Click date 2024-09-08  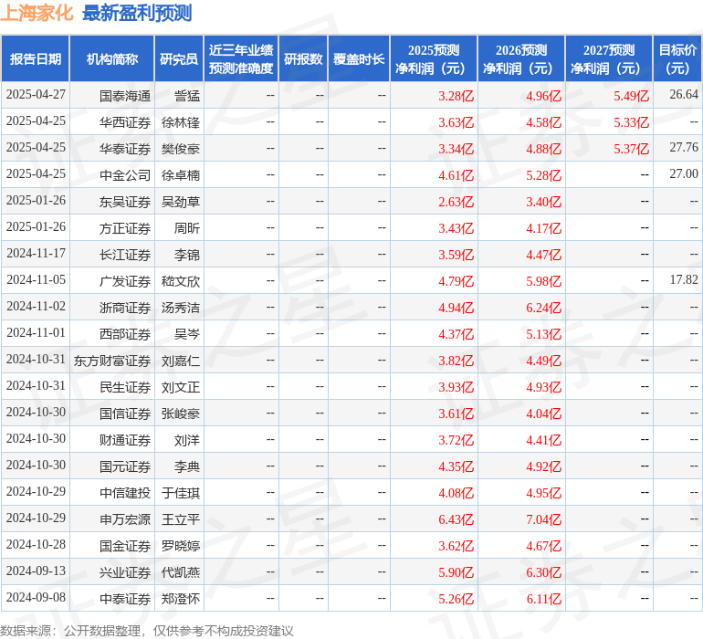(36, 597)
